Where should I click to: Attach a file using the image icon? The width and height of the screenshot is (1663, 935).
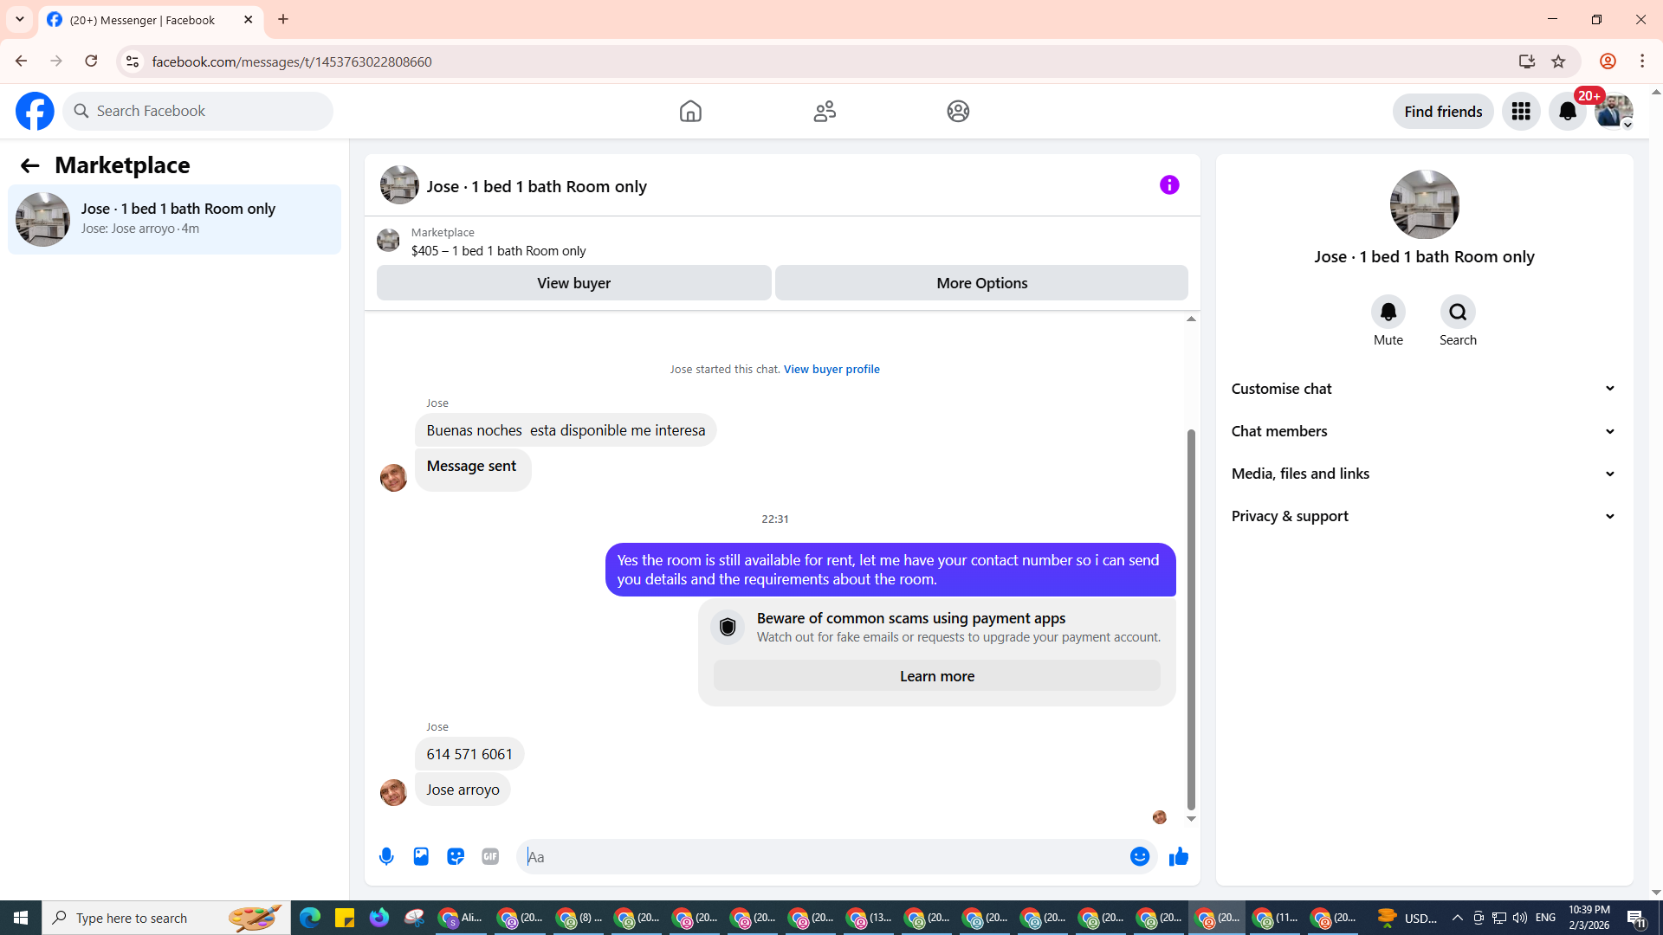click(x=421, y=856)
